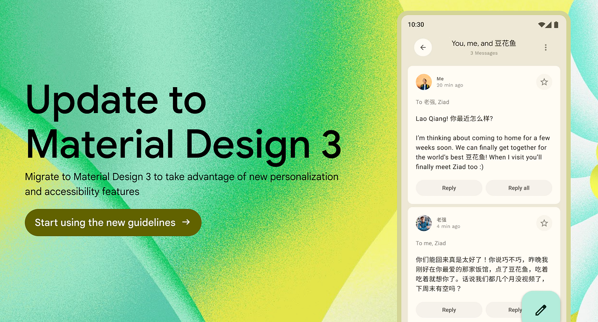The image size is (598, 322).
Task: Star the message from 老强
Action: (544, 223)
